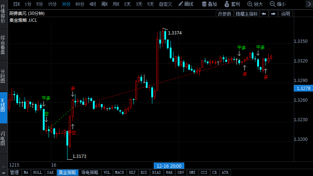Screen dimensions: 313x176
Task: Select MA indicator tab
Action: point(26,172)
